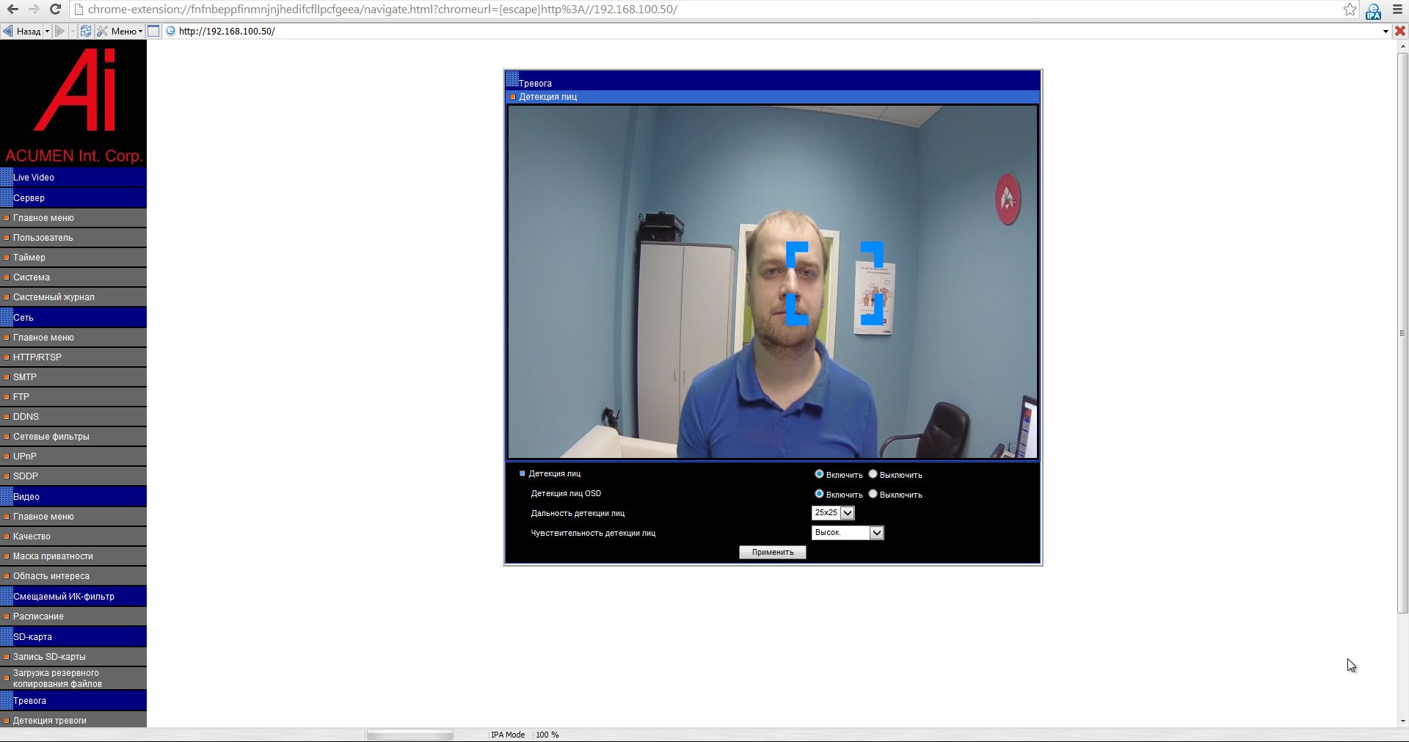The height and width of the screenshot is (742, 1409).
Task: Click the window-view icon in IE Tab toolbar
Action: click(153, 31)
